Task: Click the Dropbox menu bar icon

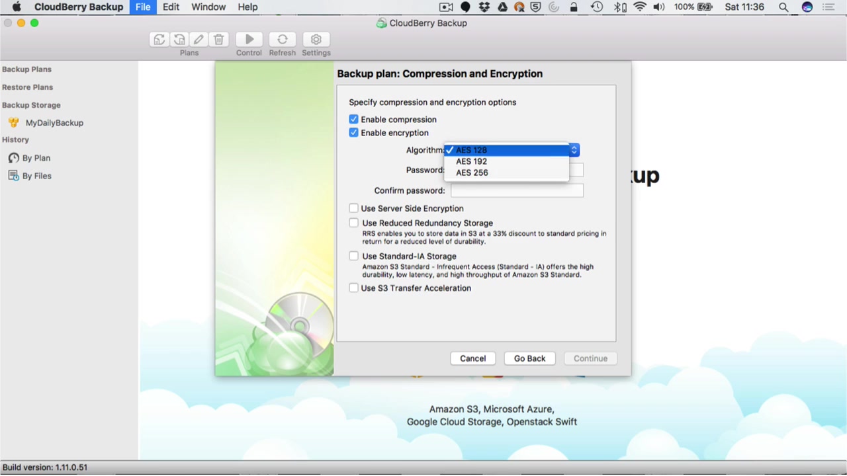Action: [484, 7]
